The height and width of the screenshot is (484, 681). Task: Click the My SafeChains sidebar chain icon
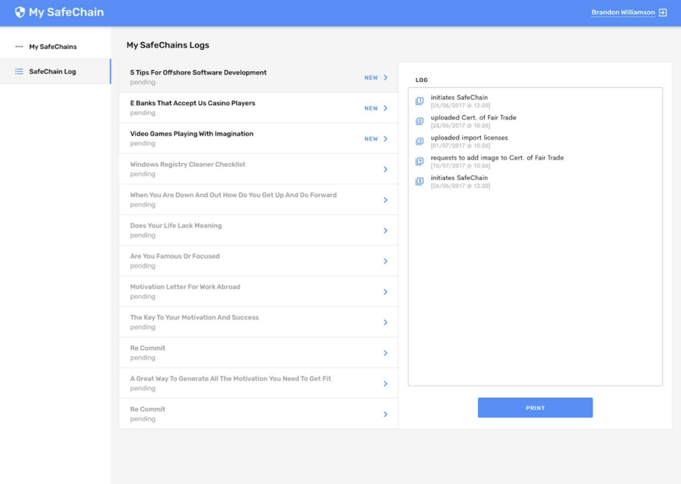coord(19,47)
